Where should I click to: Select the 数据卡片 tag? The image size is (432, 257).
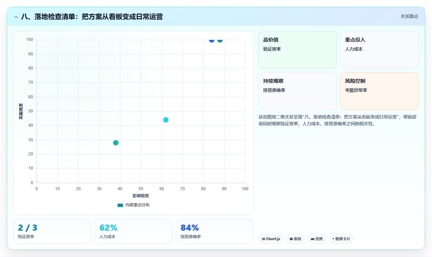coord(341,239)
